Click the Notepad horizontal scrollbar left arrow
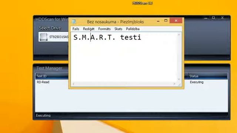 pyautogui.click(x=73, y=84)
